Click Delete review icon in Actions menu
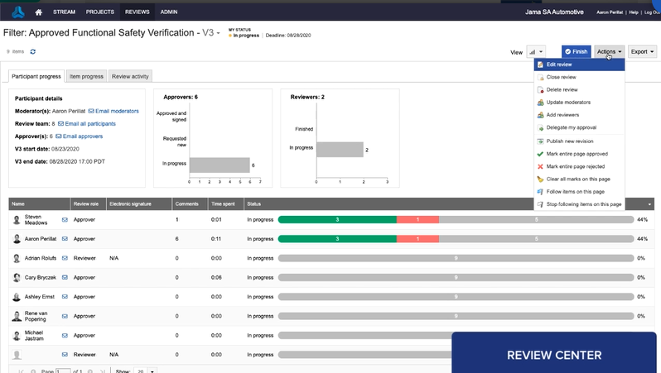Viewport: 661px width, 373px height. (540, 90)
